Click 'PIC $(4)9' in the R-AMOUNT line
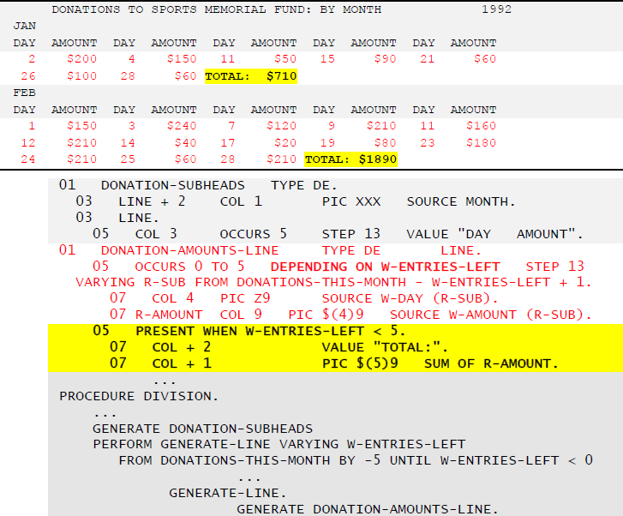 (326, 315)
